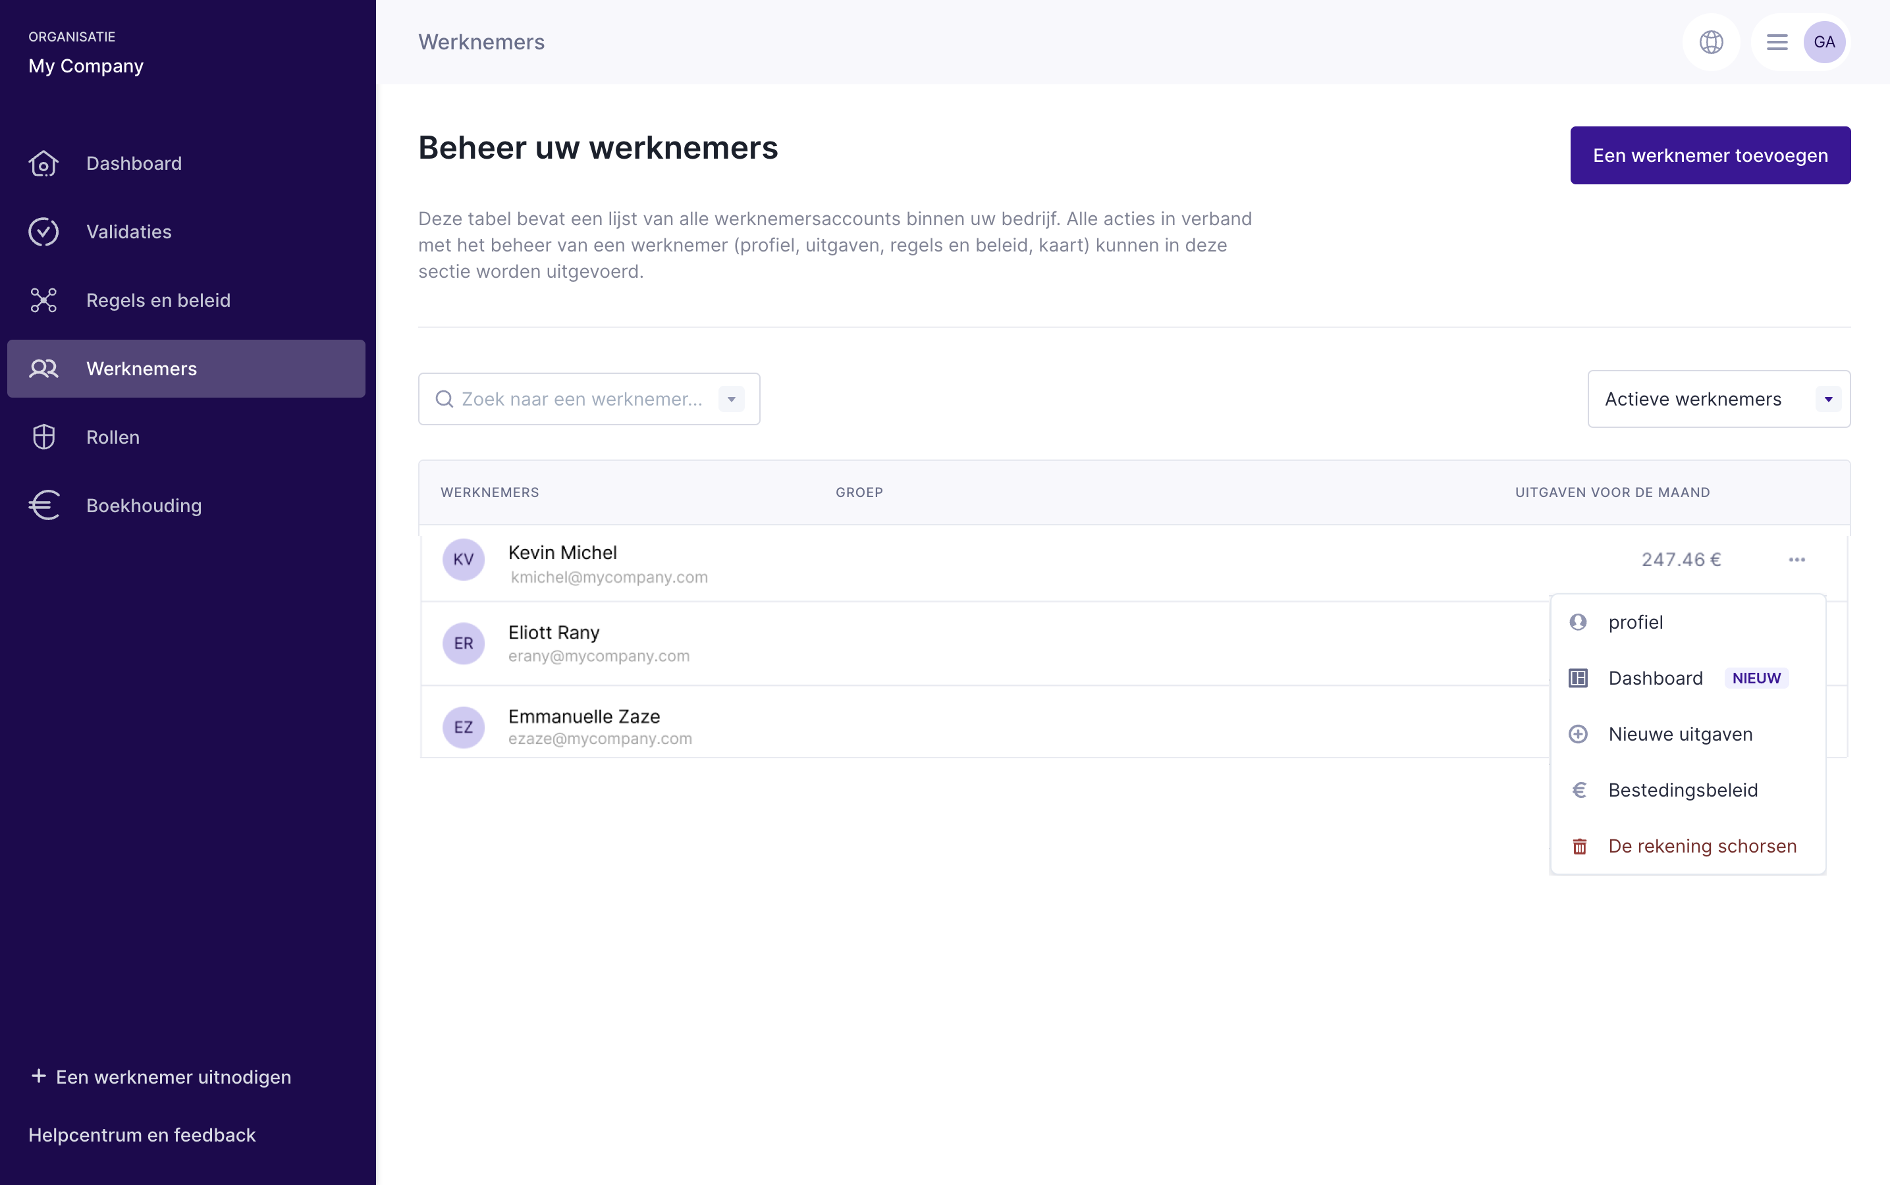This screenshot has width=1890, height=1185.
Task: Click the Validaties checkmark icon
Action: [x=44, y=232]
